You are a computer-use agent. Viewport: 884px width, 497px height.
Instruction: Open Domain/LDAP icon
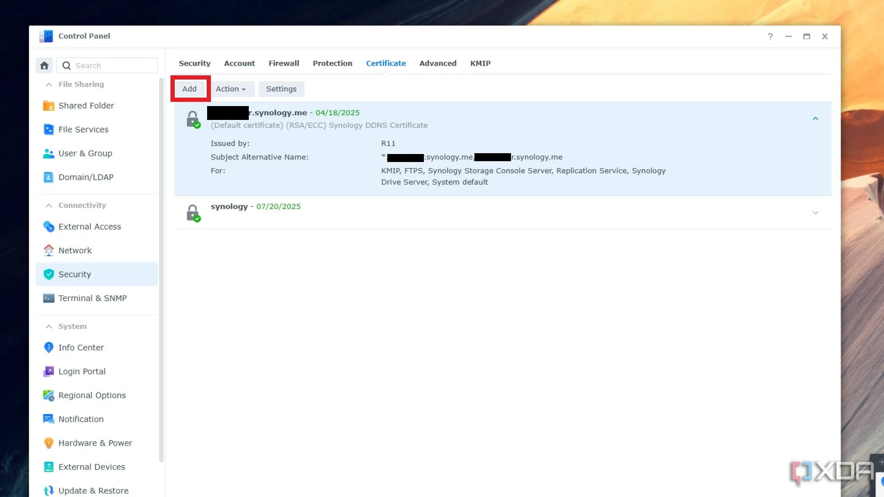[49, 177]
